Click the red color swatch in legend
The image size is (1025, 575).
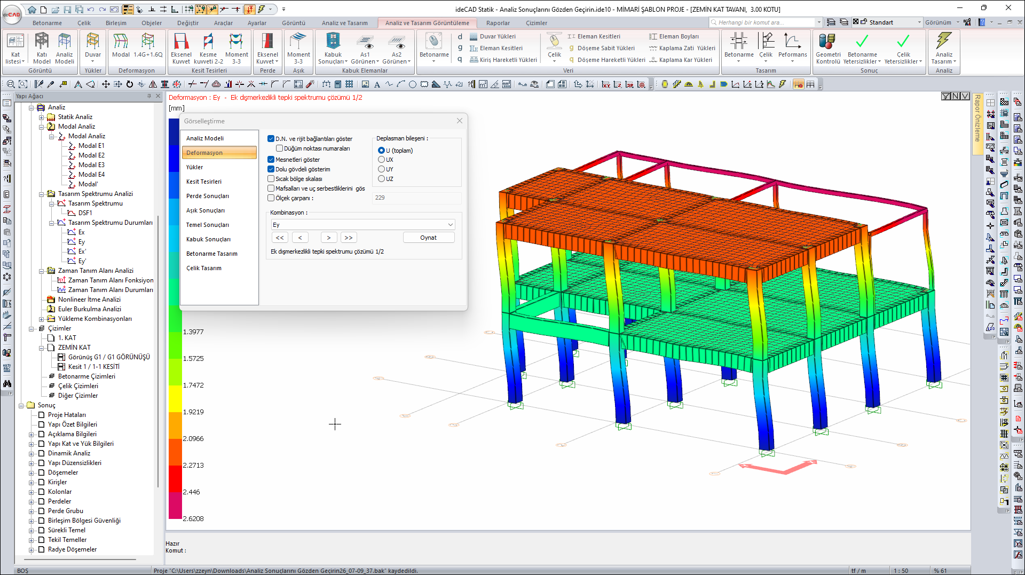175,478
